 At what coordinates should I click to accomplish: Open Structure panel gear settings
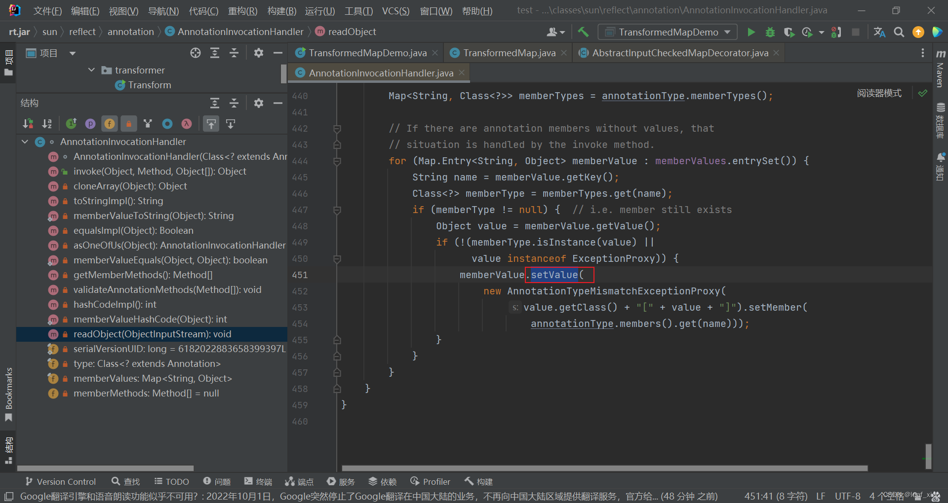(258, 103)
